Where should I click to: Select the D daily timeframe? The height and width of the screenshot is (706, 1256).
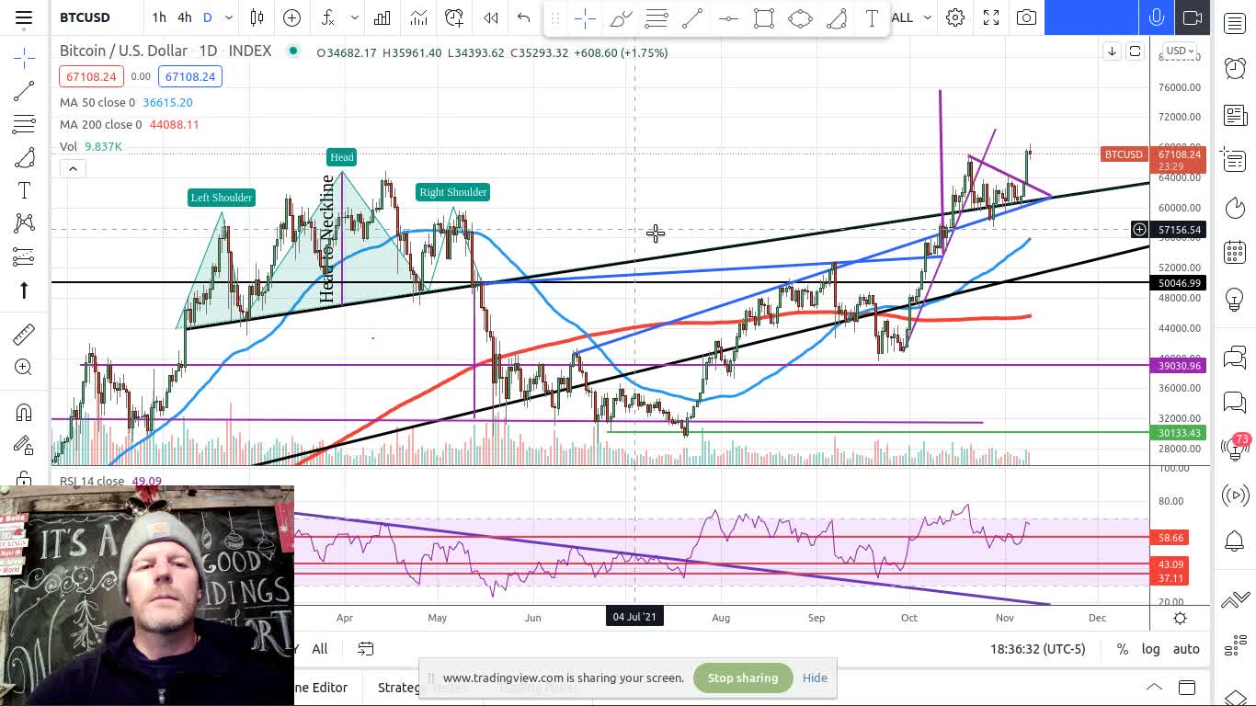point(207,17)
